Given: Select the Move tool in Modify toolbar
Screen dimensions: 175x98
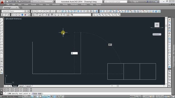Looking at the screenshot, I should [x=170, y=33].
